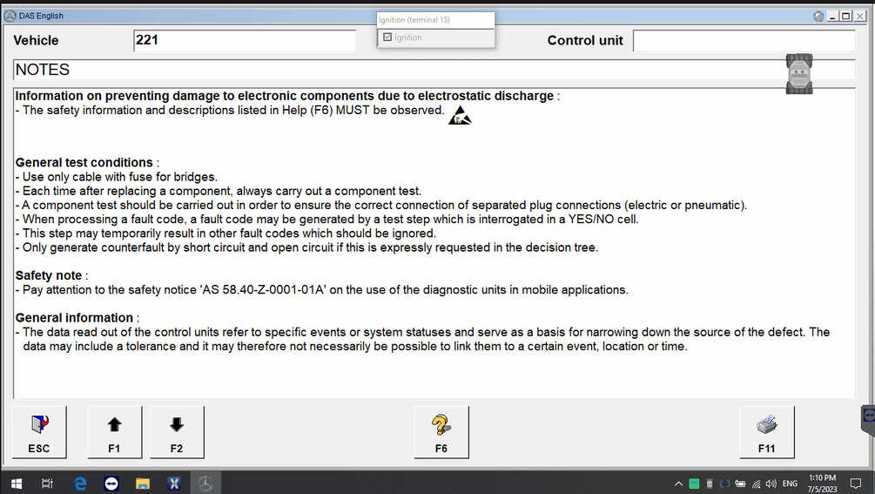Click the volume speaker icon
Image resolution: width=875 pixels, height=494 pixels.
coord(771,484)
